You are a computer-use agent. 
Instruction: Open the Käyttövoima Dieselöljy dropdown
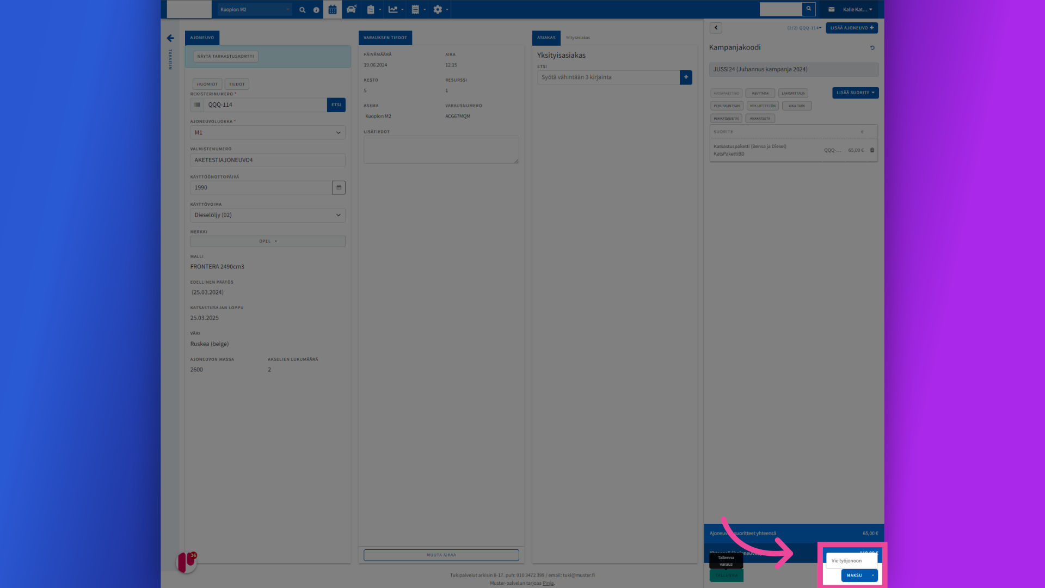[x=268, y=215]
